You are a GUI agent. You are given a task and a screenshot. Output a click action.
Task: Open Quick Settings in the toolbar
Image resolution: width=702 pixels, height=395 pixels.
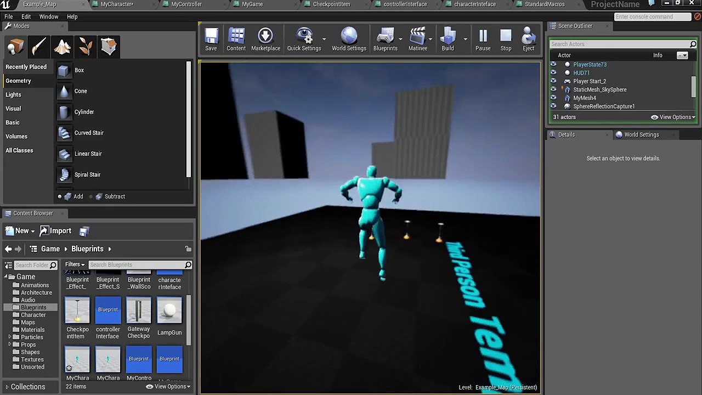coord(304,39)
